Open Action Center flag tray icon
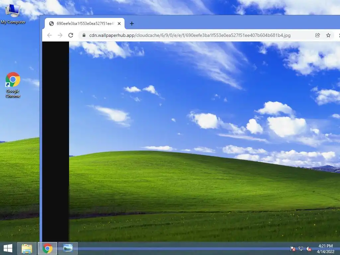 (293, 248)
